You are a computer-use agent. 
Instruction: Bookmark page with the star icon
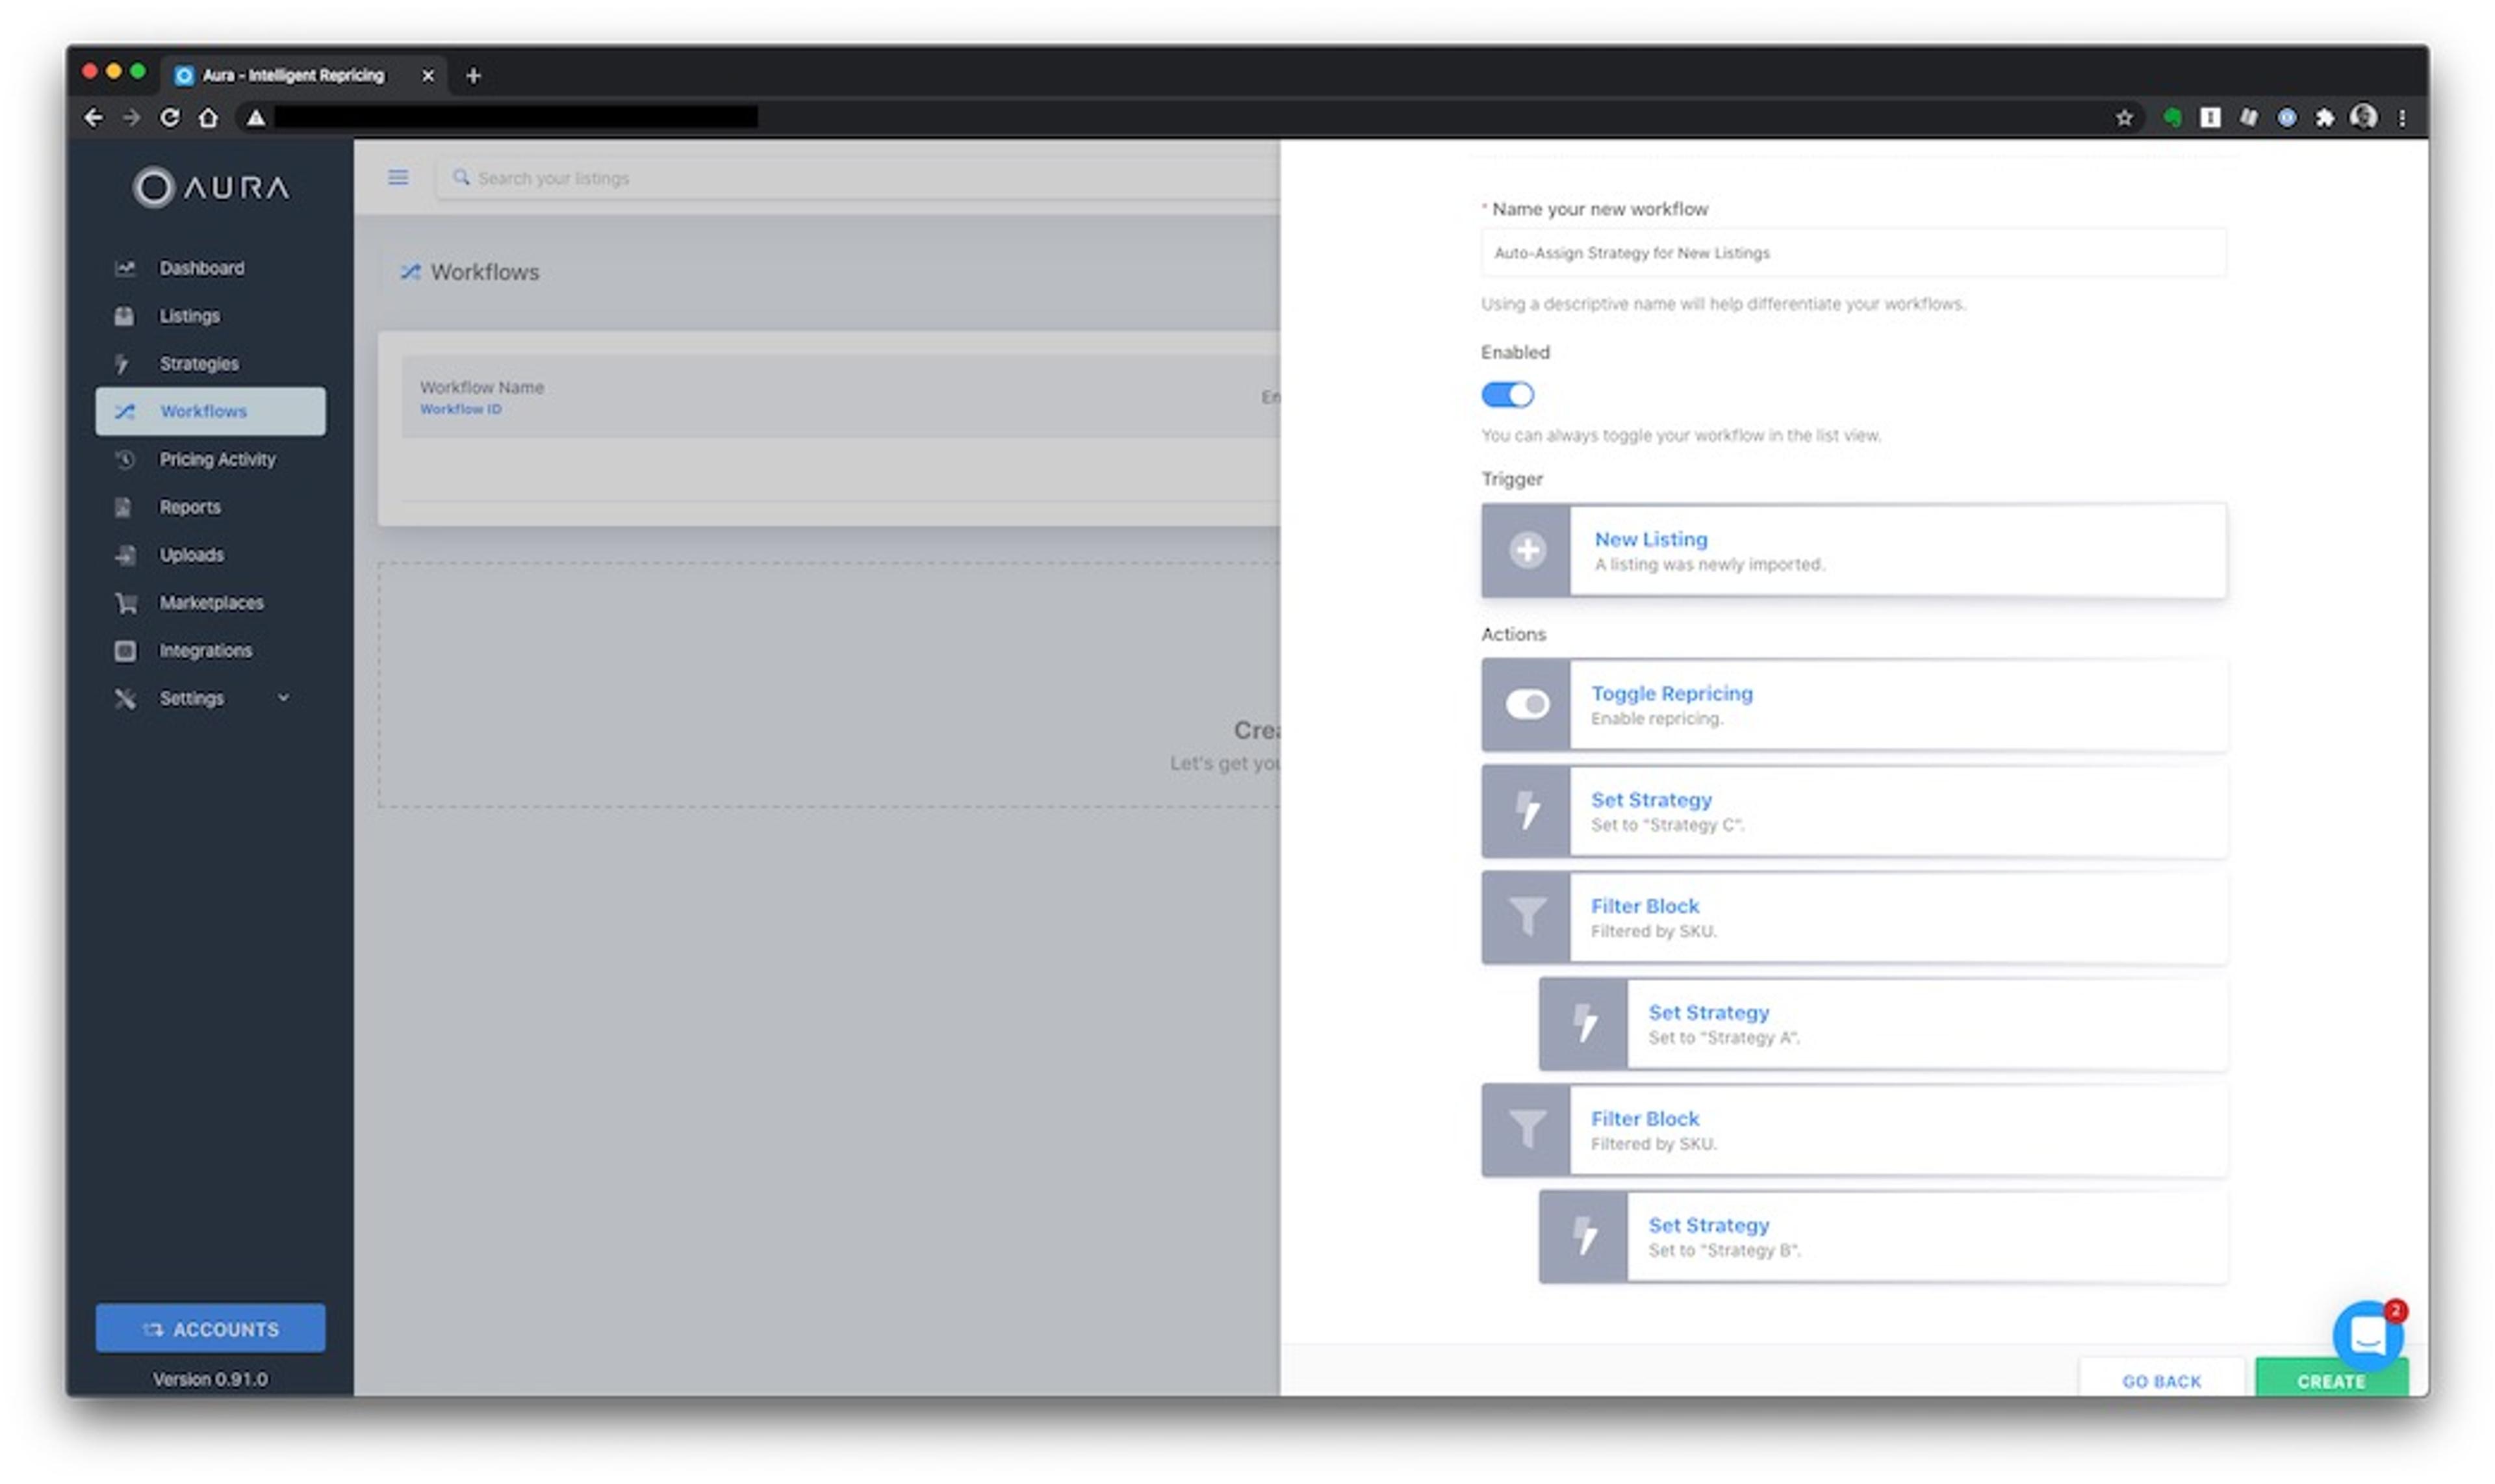click(2124, 118)
